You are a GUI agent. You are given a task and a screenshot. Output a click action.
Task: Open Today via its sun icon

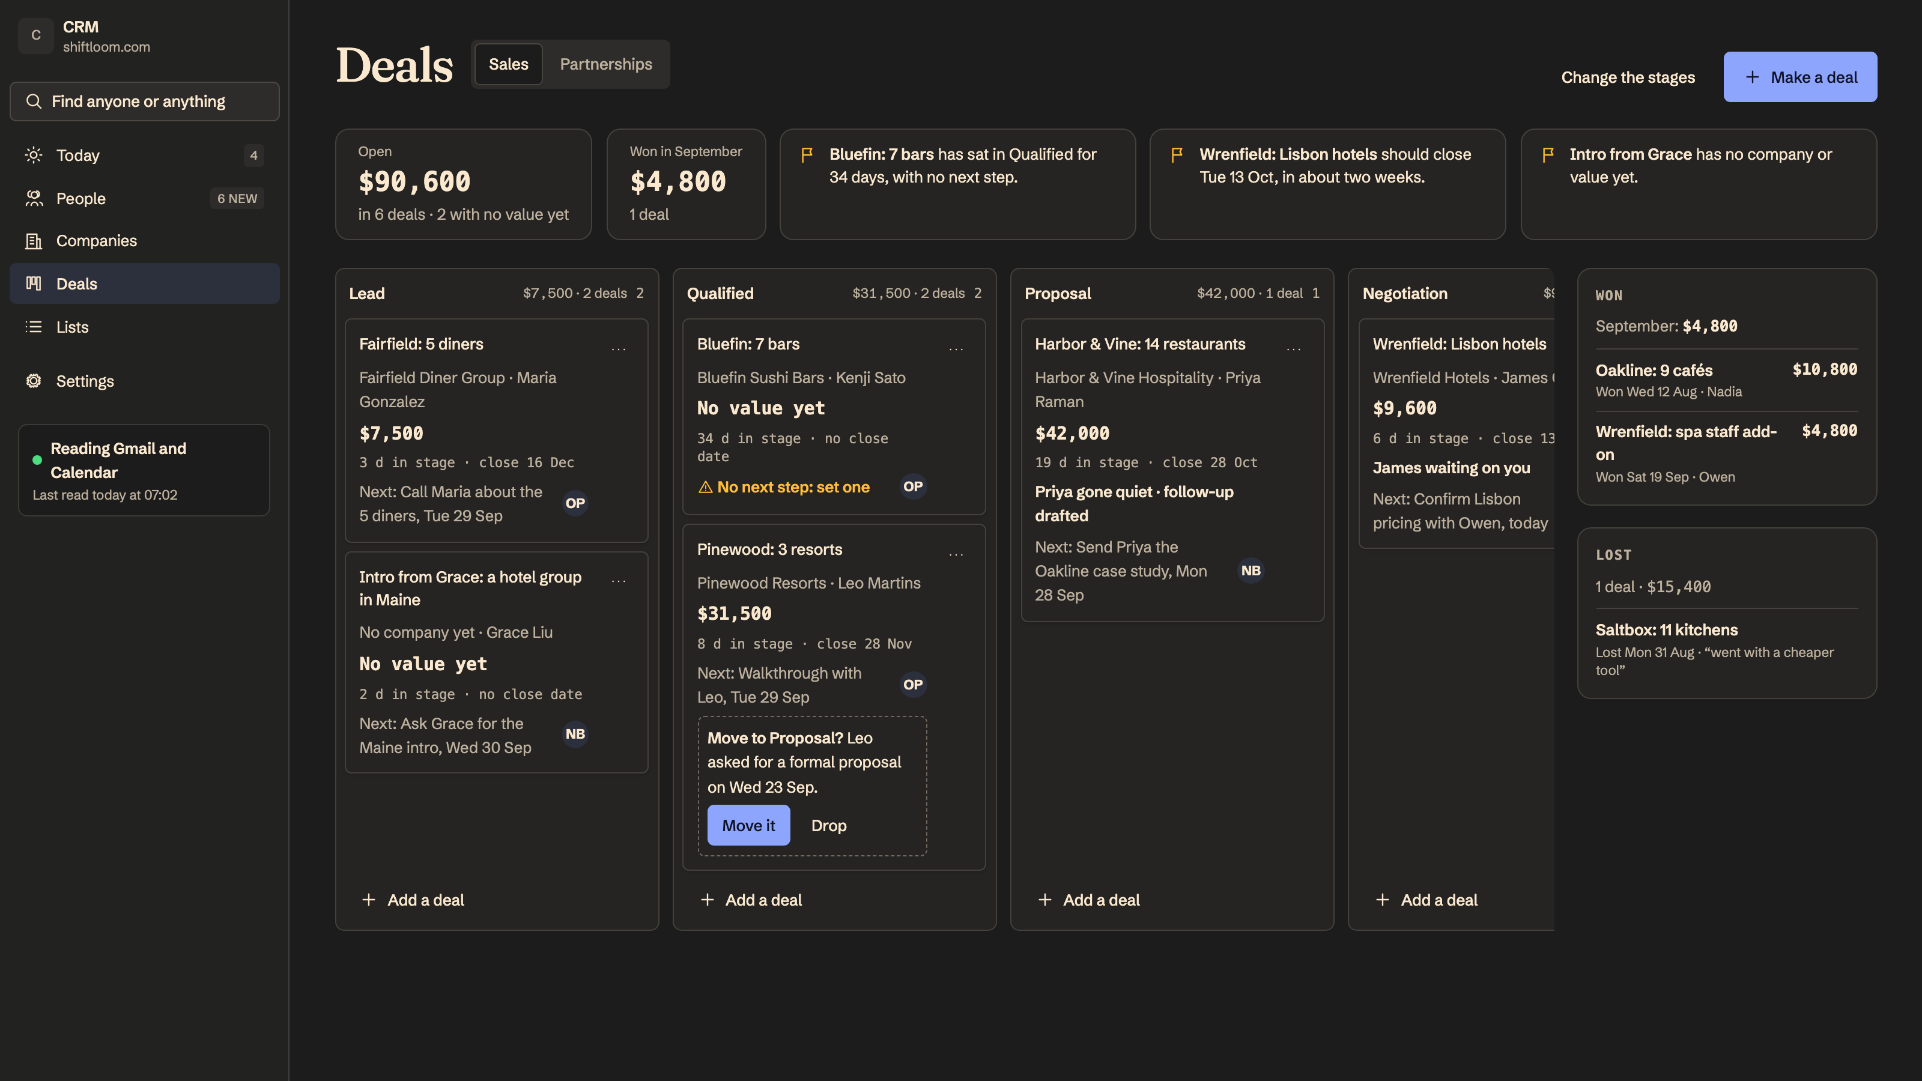point(34,155)
